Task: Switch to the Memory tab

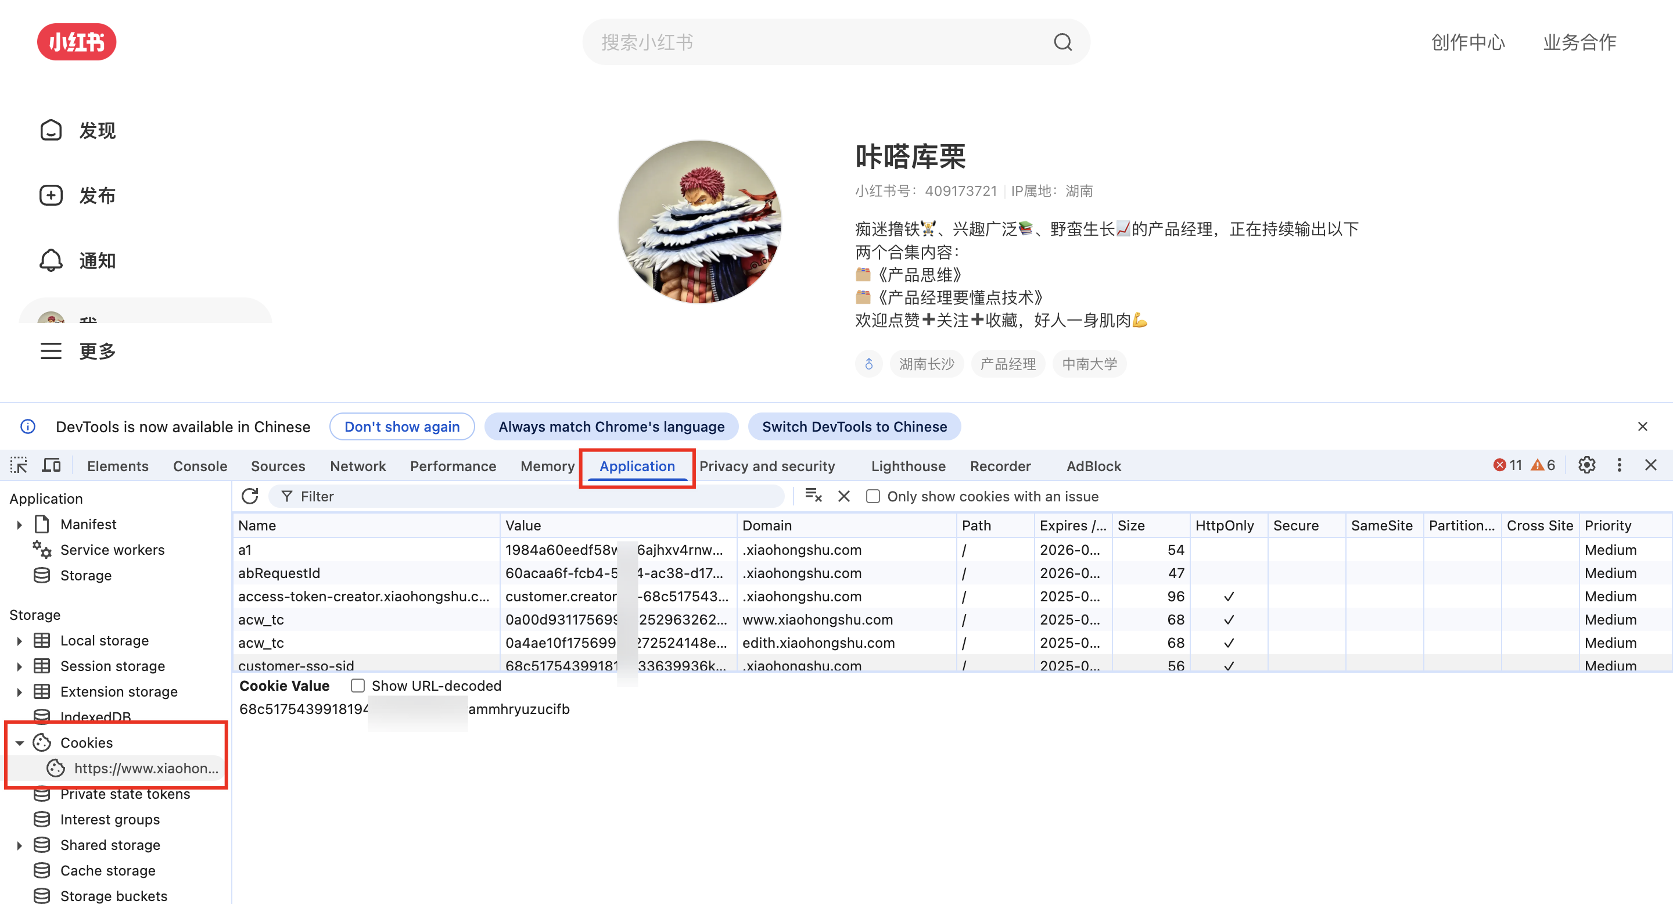Action: 547,465
